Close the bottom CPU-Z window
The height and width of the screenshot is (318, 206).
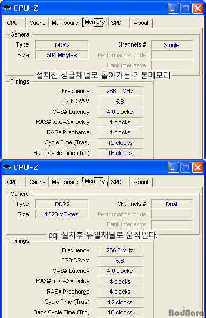click(x=198, y=168)
